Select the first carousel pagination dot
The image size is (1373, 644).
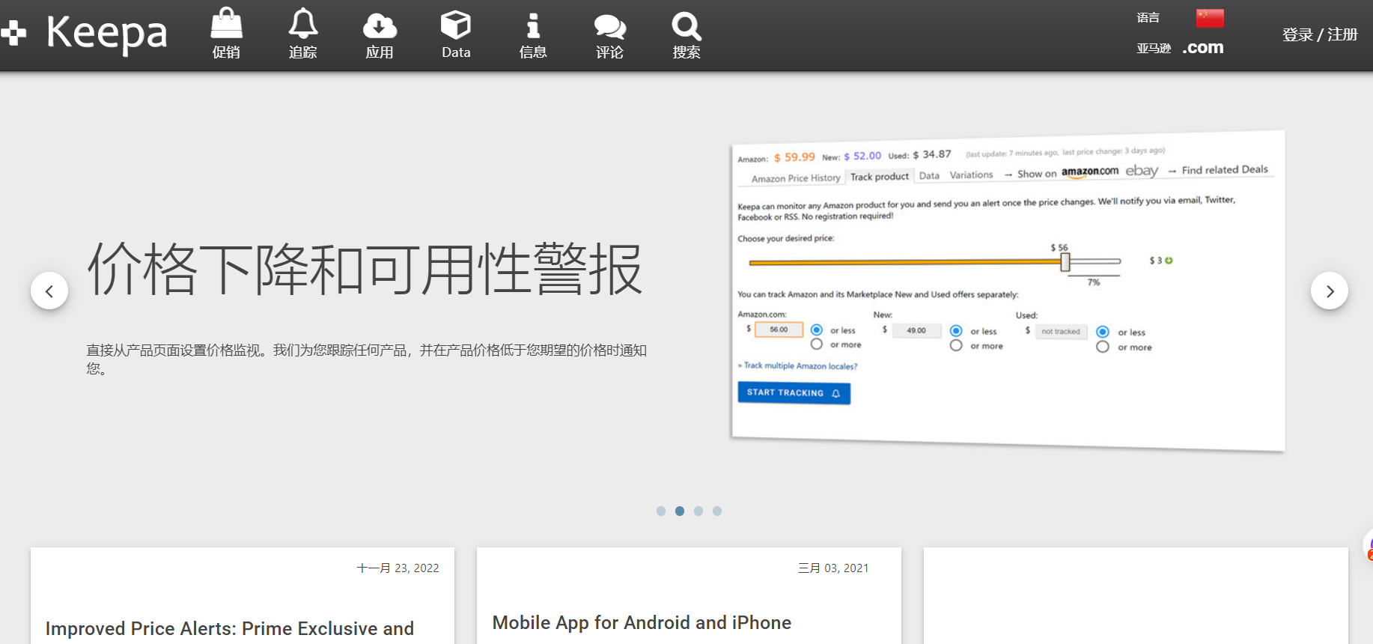click(x=661, y=511)
